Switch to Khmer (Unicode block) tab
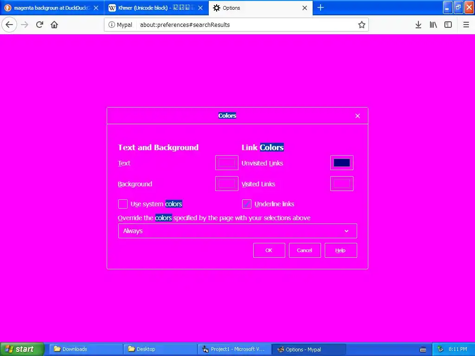Screen dimensions: 475x356 click(x=156, y=8)
